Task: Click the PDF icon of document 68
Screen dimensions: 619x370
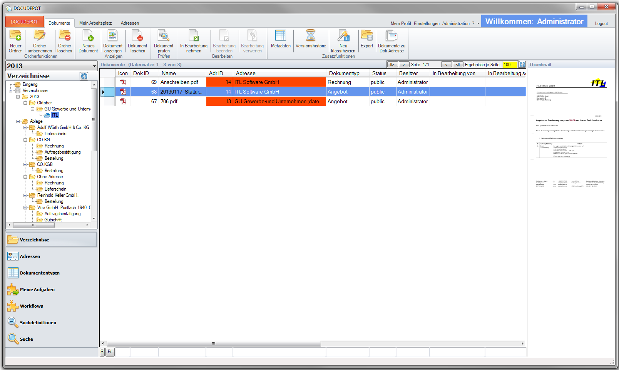Action: pyautogui.click(x=123, y=92)
